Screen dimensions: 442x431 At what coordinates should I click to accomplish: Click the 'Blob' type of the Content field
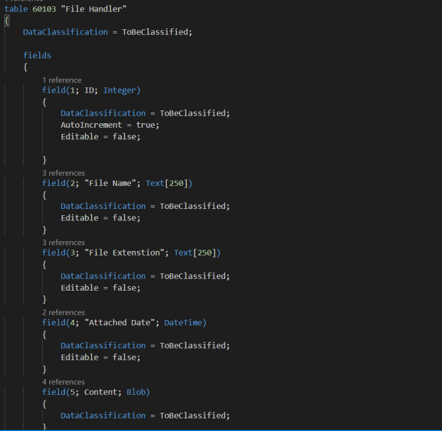pos(138,392)
